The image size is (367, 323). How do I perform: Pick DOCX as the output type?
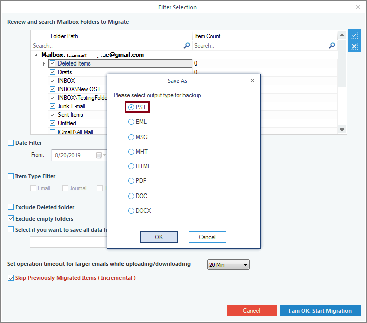131,211
